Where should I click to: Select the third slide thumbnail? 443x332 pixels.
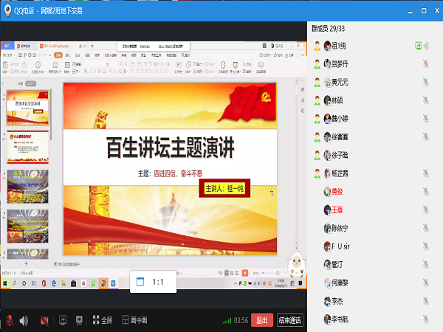(x=28, y=184)
